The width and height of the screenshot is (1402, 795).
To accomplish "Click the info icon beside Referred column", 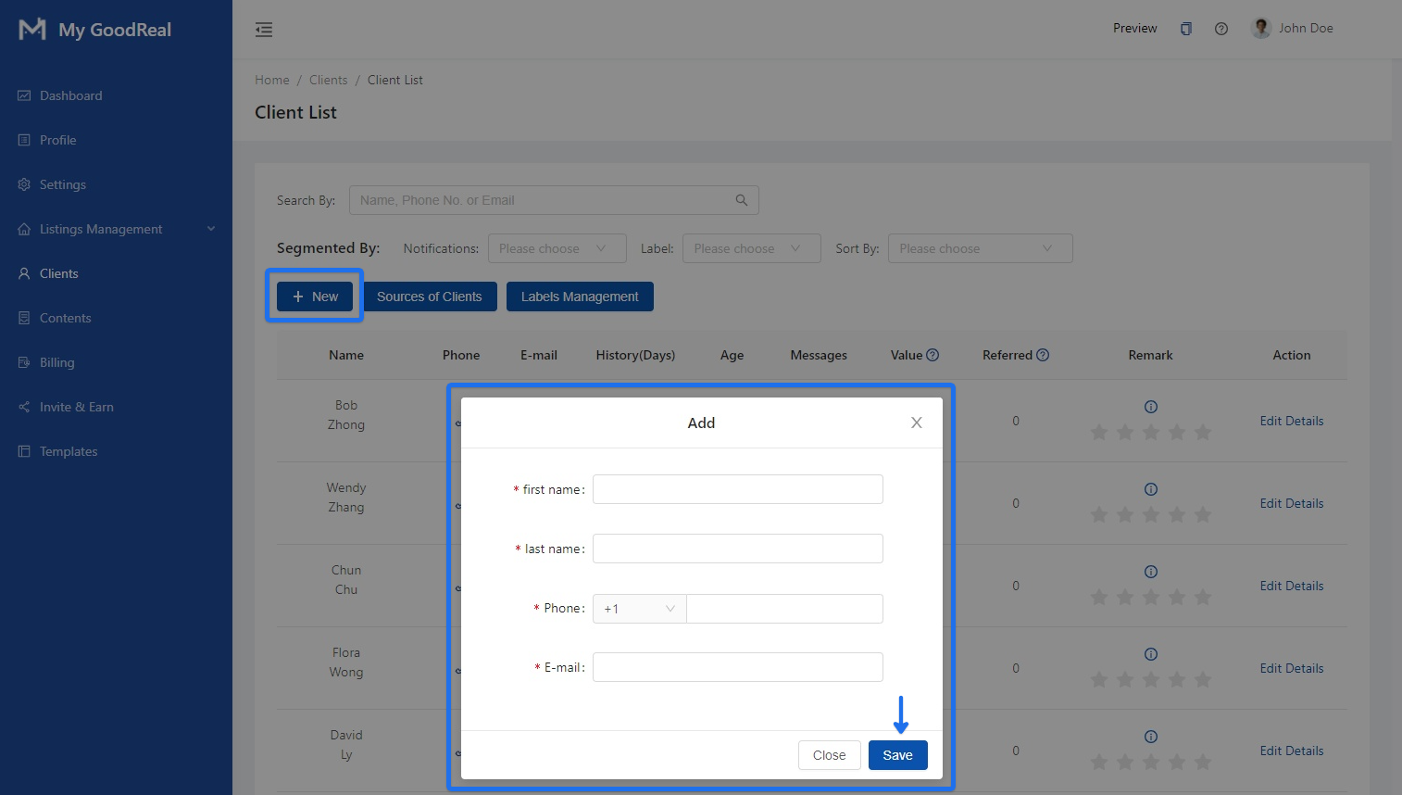I will point(1043,355).
